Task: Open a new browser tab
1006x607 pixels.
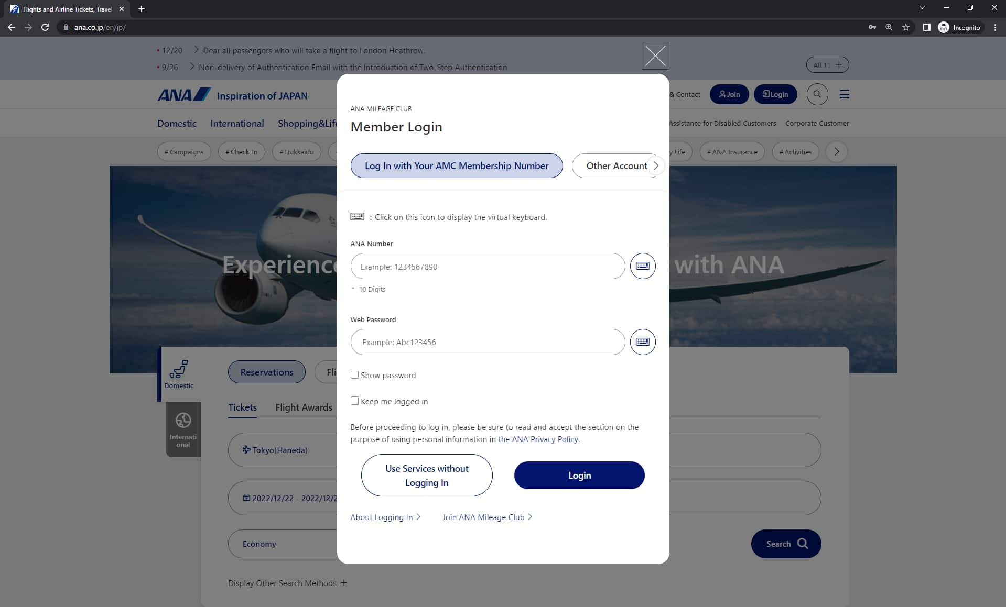Action: point(142,9)
